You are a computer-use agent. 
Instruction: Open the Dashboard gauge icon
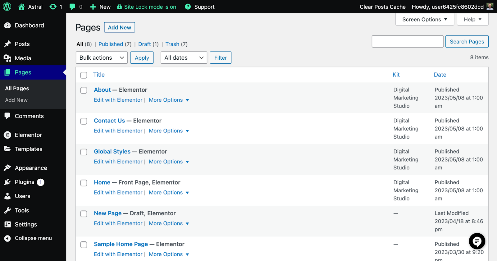pos(7,25)
